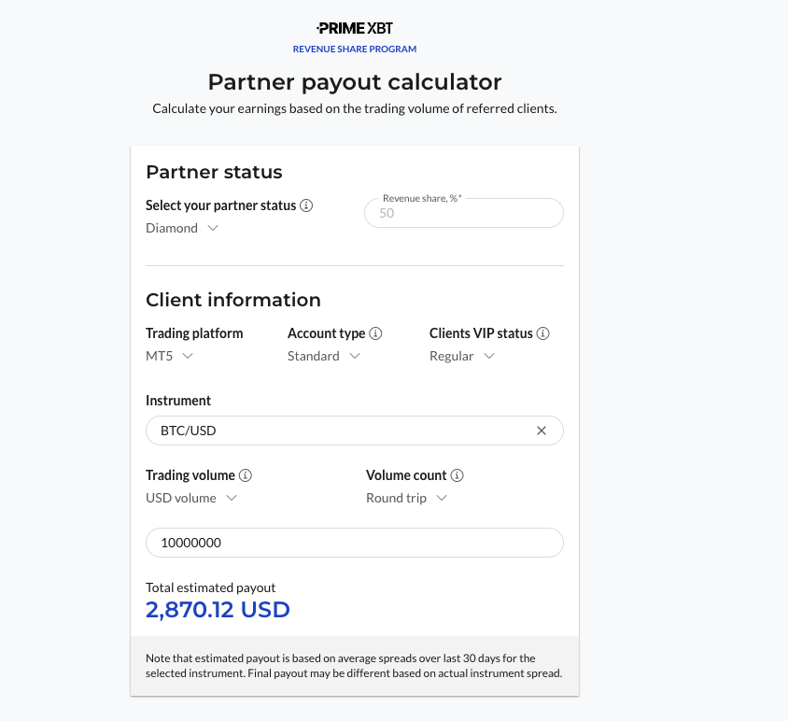The image size is (788, 721).
Task: Click the PrimeXBT logo
Action: click(x=354, y=28)
